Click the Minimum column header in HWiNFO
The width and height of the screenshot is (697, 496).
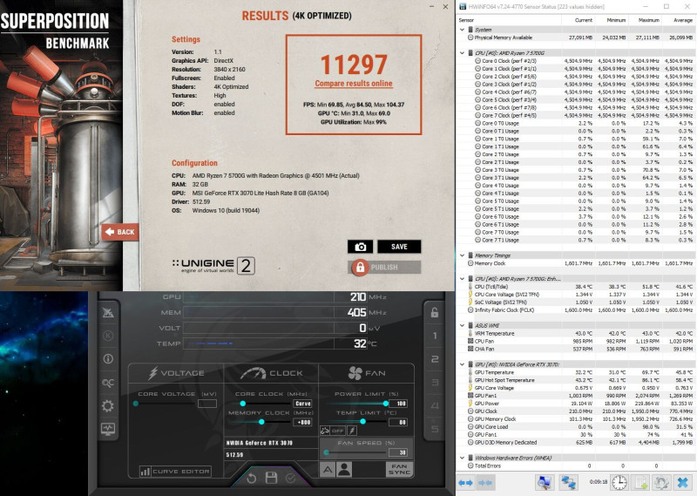(x=612, y=20)
